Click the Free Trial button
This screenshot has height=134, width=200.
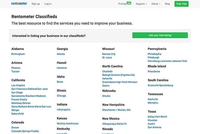point(181,4)
